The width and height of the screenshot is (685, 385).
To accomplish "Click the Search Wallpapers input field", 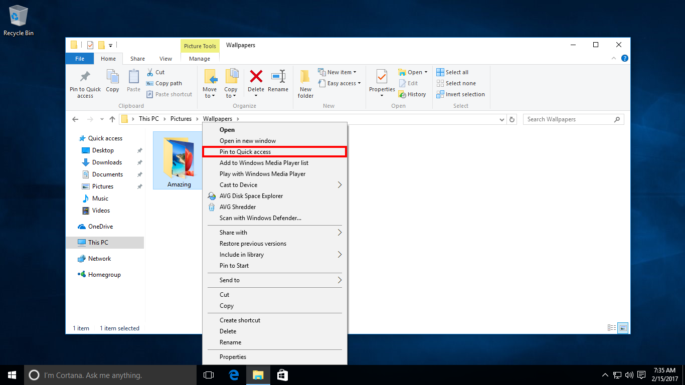I will click(x=569, y=119).
